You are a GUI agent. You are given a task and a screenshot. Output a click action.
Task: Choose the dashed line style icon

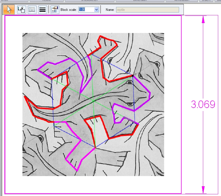(x=32, y=10)
